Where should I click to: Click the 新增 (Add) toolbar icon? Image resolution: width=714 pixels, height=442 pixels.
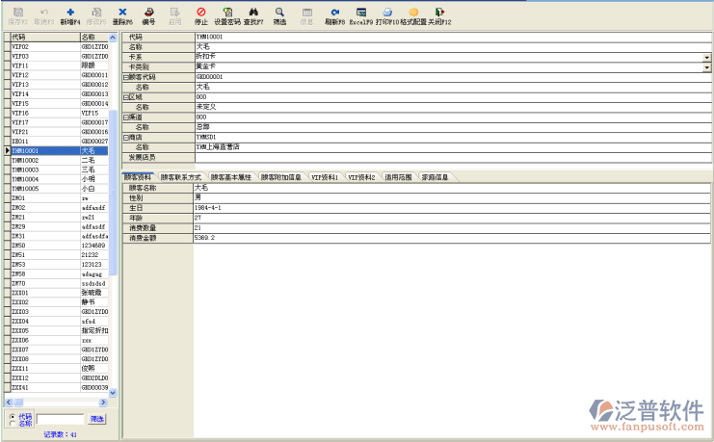[69, 13]
